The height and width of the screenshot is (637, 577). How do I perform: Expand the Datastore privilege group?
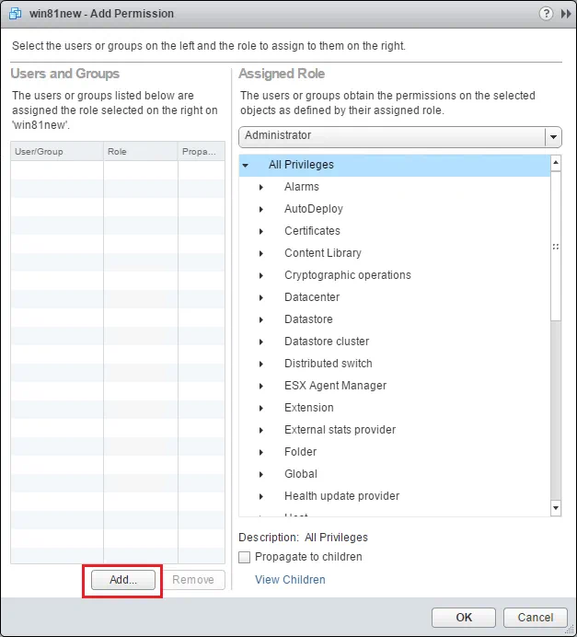pyautogui.click(x=261, y=320)
